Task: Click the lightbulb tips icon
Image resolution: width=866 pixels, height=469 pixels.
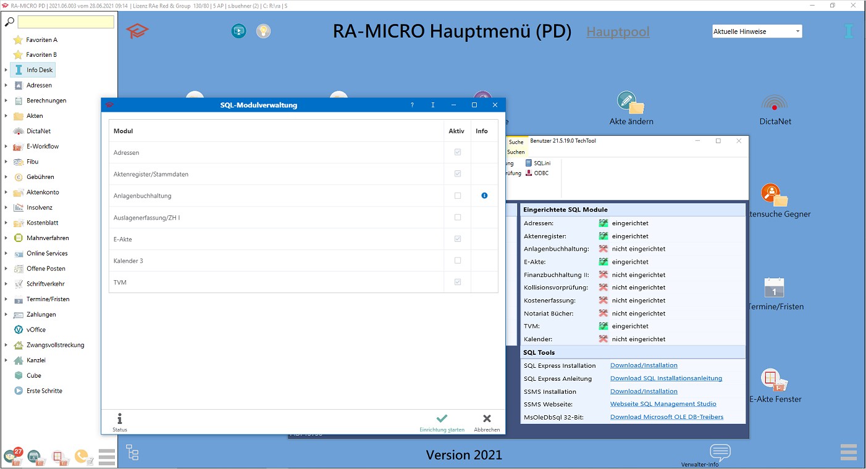Action: [264, 31]
